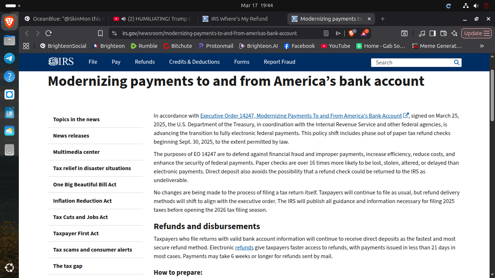Switch to IRS Where's My Refund tab
Viewport: 495px width, 278px height.
point(239,19)
